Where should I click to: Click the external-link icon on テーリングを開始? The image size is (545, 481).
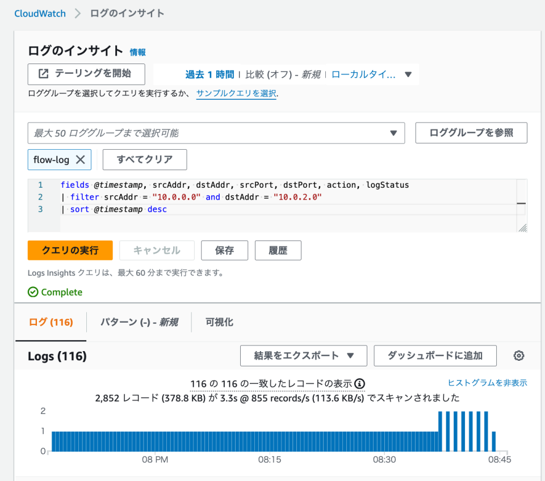(x=44, y=74)
